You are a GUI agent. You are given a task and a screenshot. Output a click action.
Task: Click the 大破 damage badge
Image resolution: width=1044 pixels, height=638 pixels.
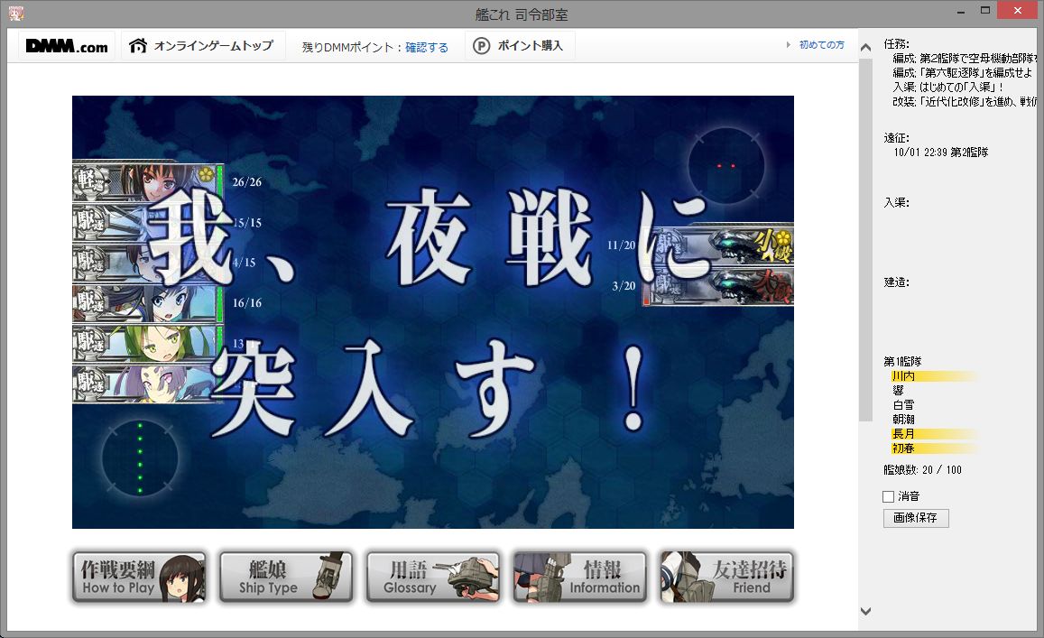click(773, 286)
